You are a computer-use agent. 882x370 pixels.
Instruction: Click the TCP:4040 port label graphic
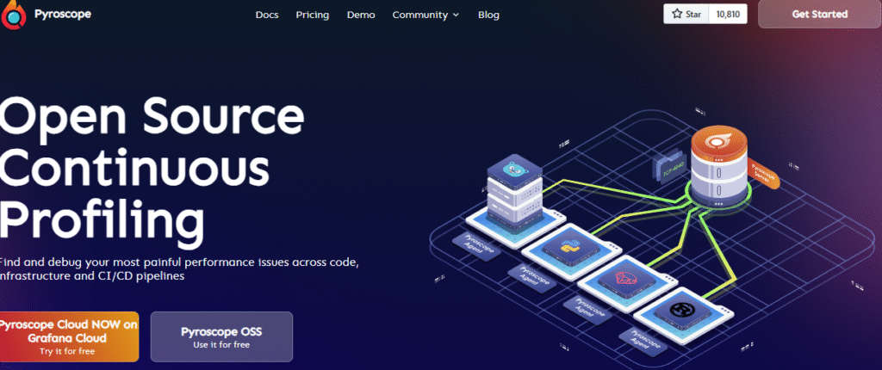tap(668, 167)
